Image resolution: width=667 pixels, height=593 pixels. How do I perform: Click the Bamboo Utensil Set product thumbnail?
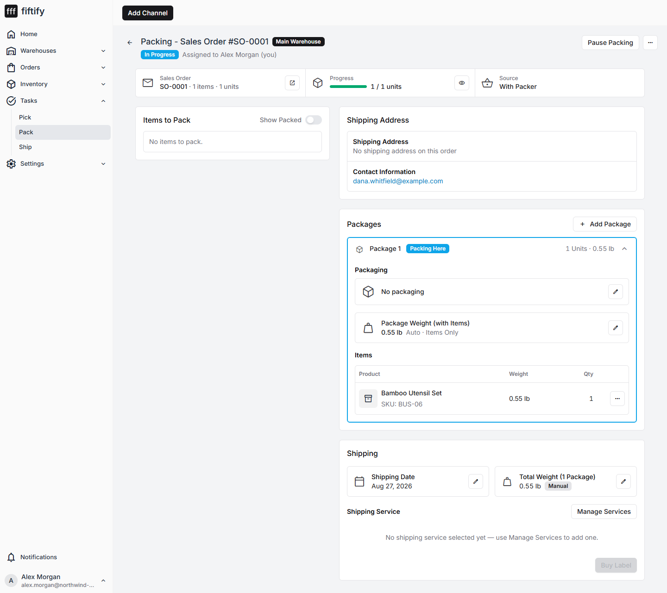coord(368,399)
